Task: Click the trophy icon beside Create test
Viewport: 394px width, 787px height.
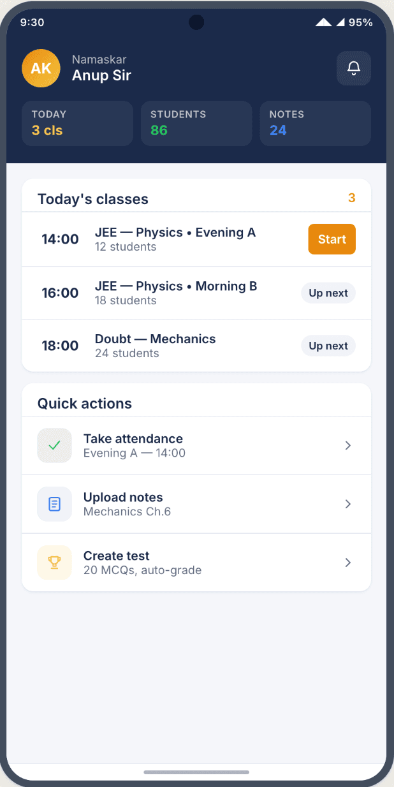Action: click(54, 563)
